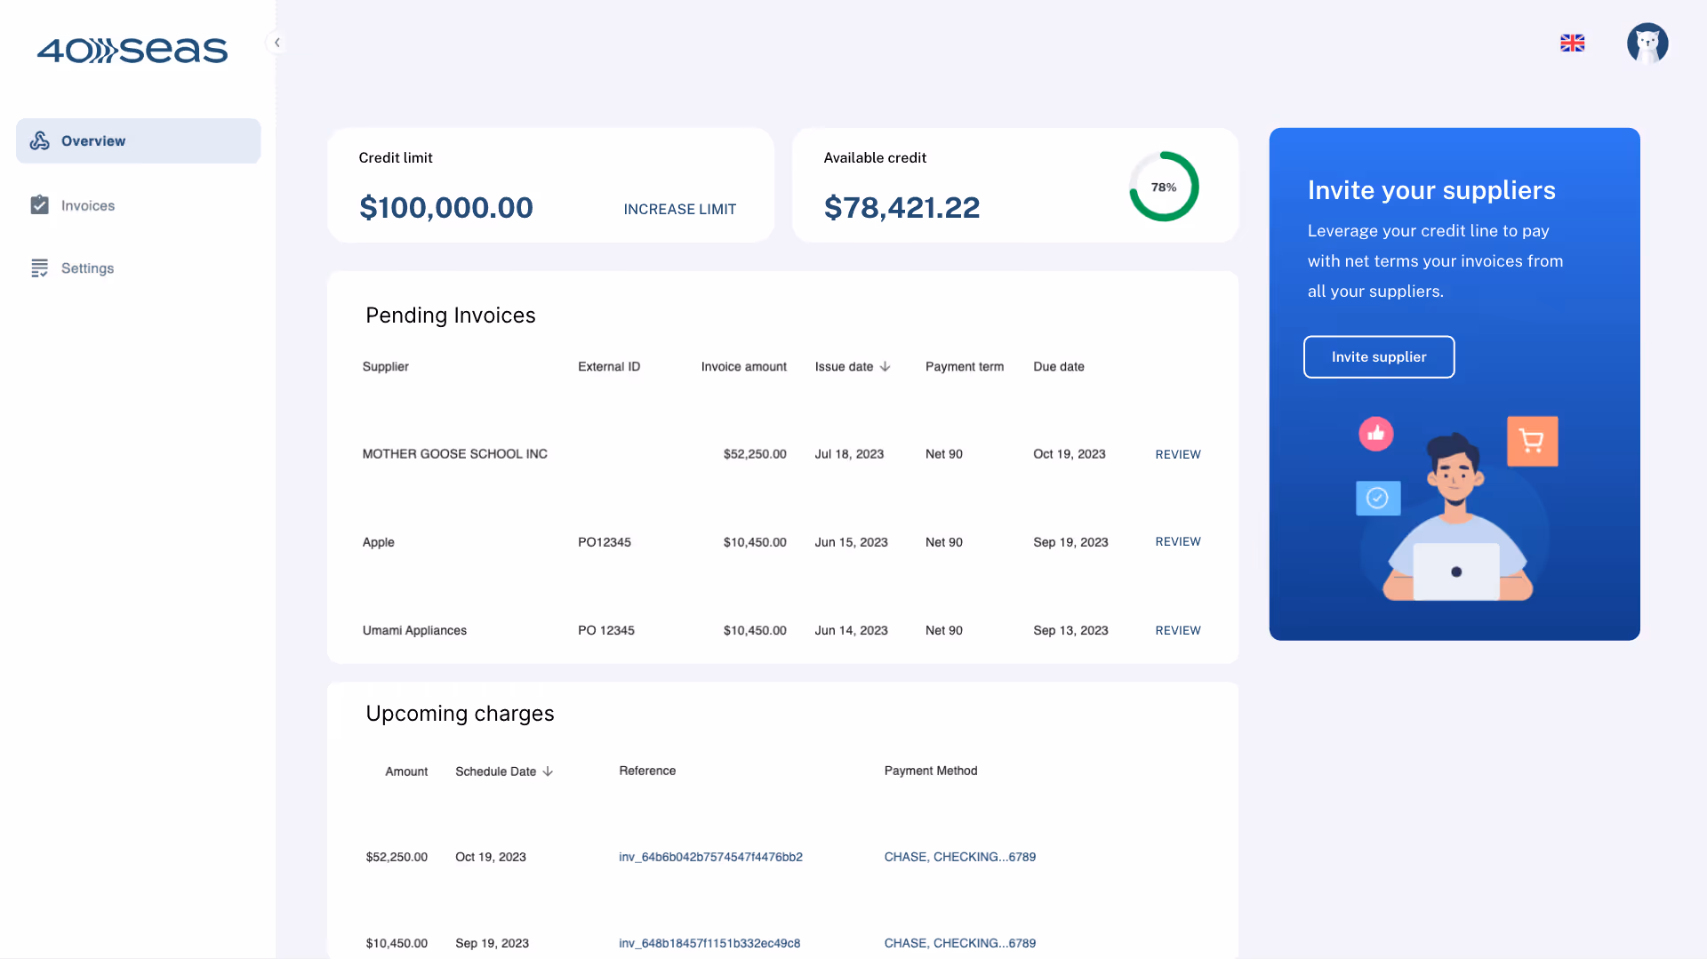Collapse the sidebar with the chevron button
The image size is (1707, 959).
pos(277,42)
